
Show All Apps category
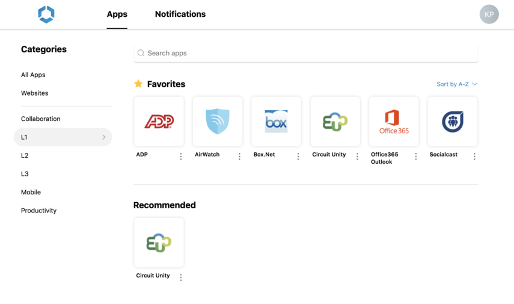33,75
